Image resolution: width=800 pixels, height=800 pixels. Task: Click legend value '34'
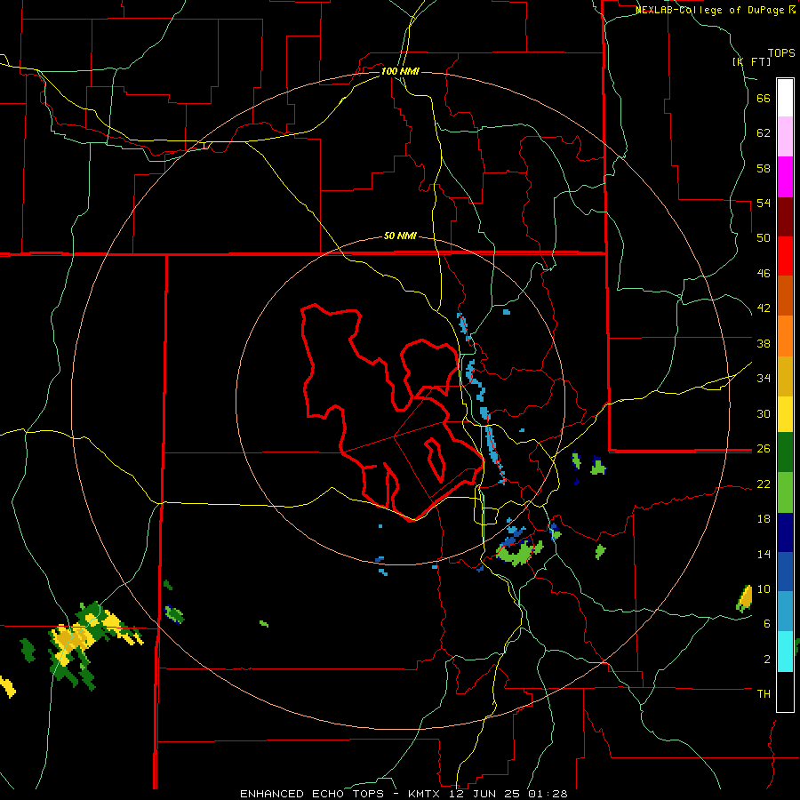coord(764,379)
